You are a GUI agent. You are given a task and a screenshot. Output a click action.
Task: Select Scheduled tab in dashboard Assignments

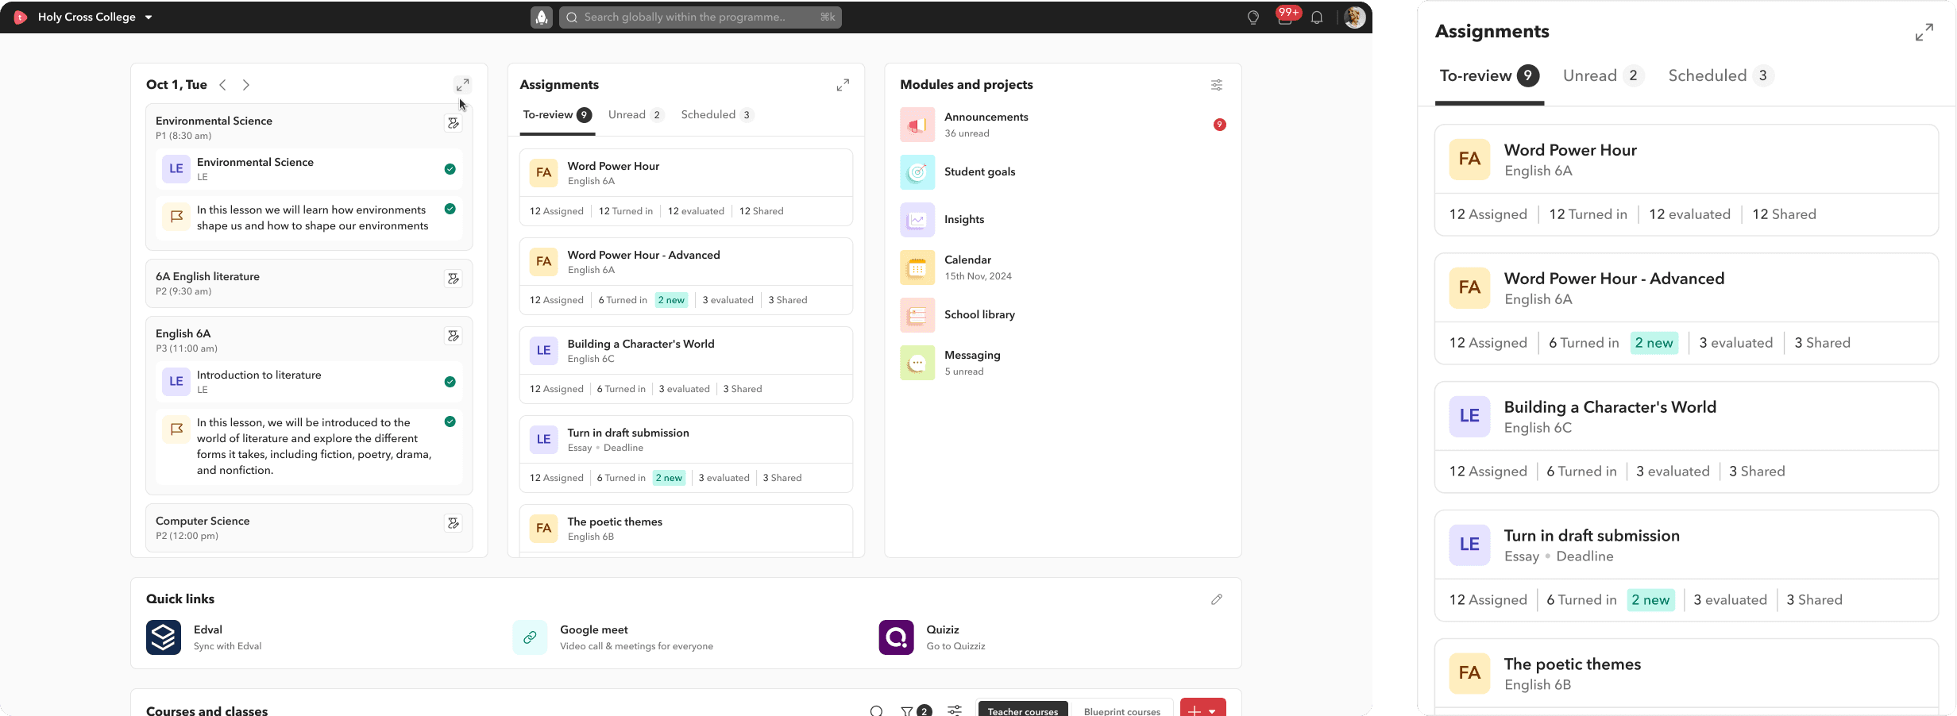click(716, 115)
